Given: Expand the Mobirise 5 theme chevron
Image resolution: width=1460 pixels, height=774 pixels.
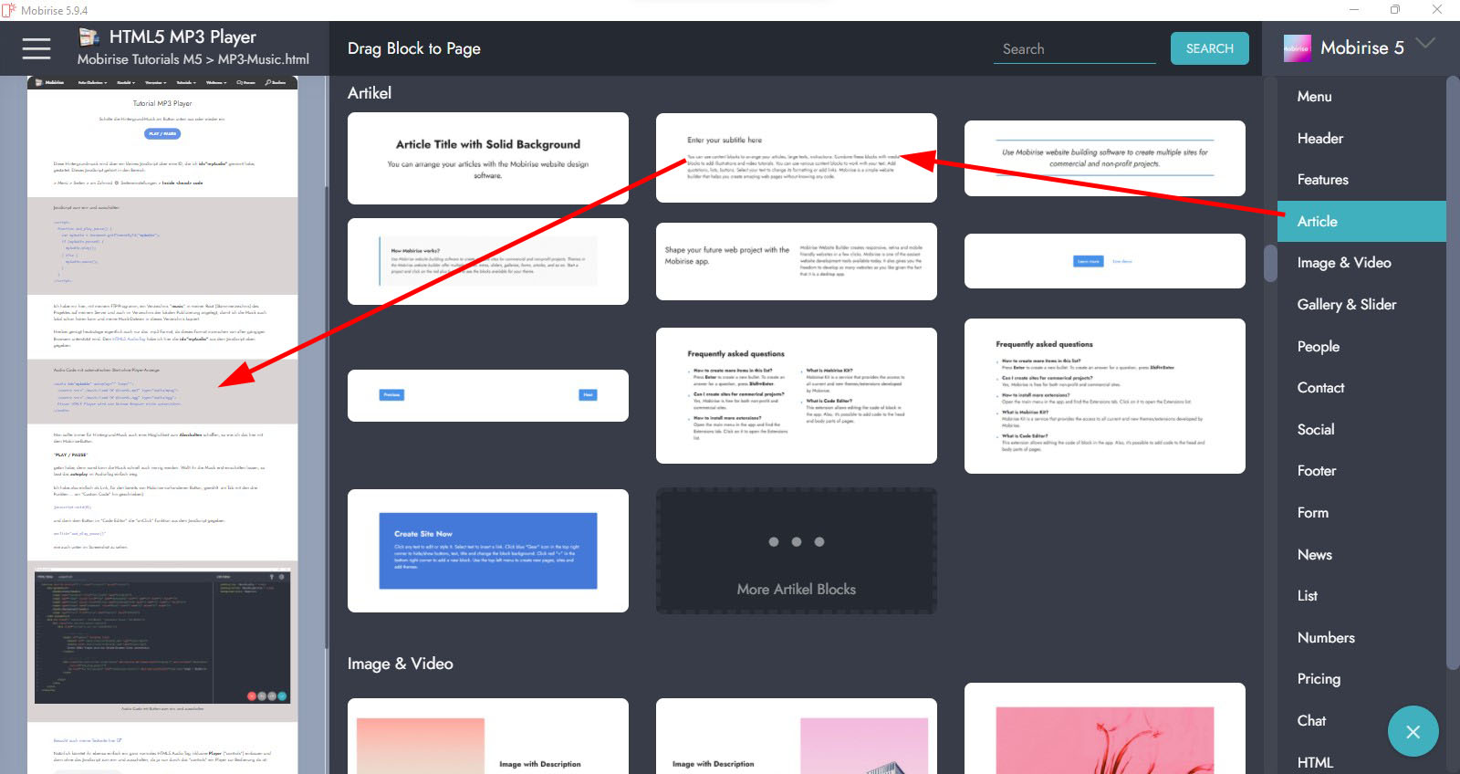Looking at the screenshot, I should coord(1425,43).
